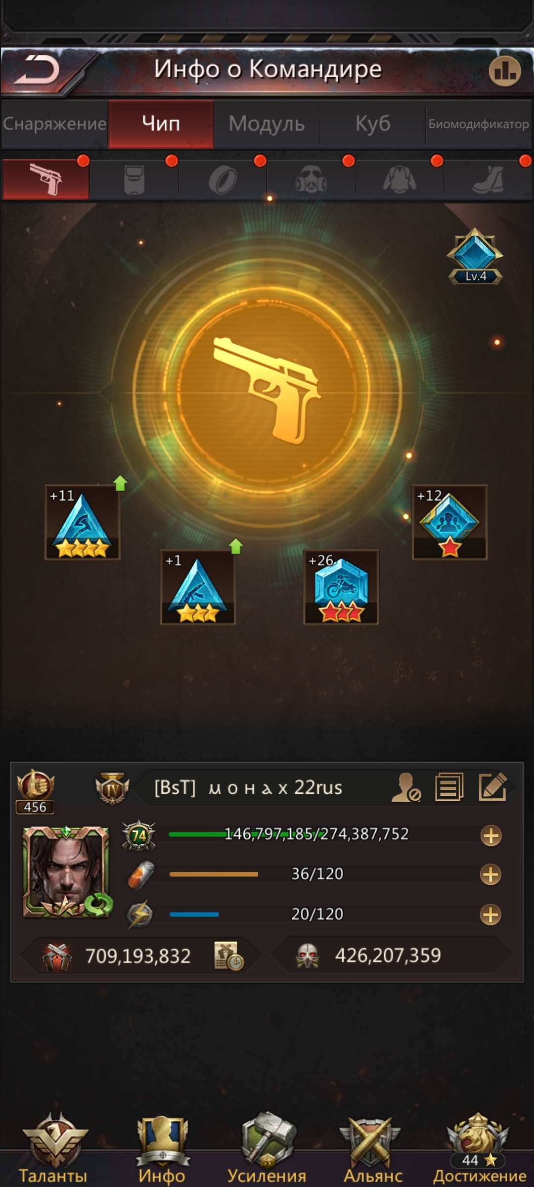Open the +1 rifle triangle chip
534x1187 pixels.
pos(198,587)
